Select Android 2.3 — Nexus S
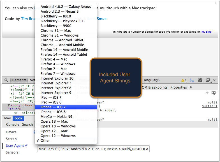Viewport: 220px width, 162px height. [66, 12]
